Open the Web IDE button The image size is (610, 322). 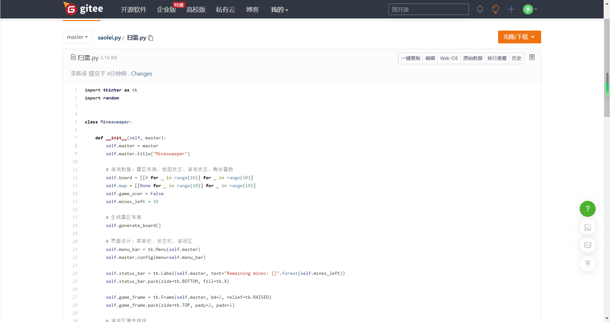(x=449, y=58)
